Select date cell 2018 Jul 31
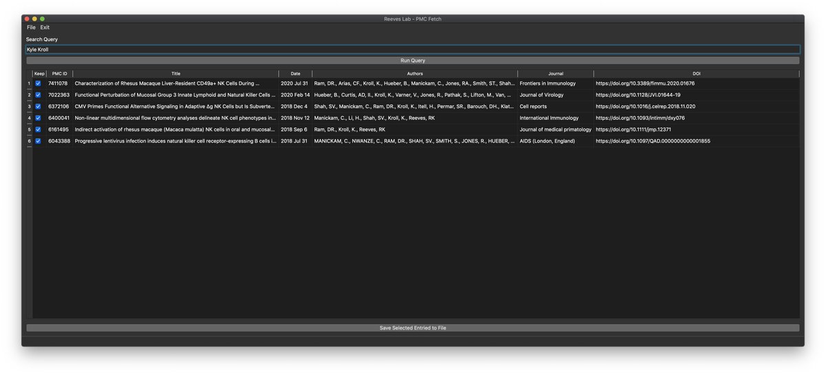 pos(295,141)
